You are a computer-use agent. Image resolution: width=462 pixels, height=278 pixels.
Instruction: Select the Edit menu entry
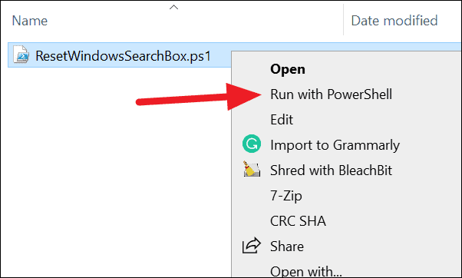282,120
